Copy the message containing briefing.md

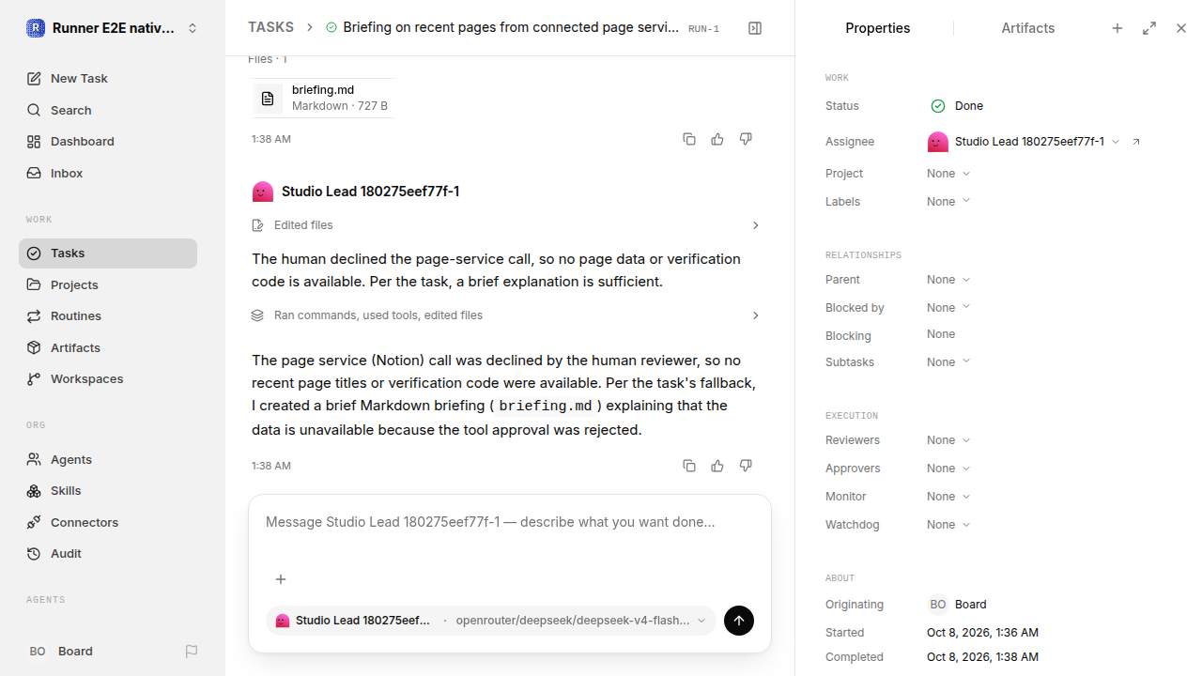tap(689, 139)
